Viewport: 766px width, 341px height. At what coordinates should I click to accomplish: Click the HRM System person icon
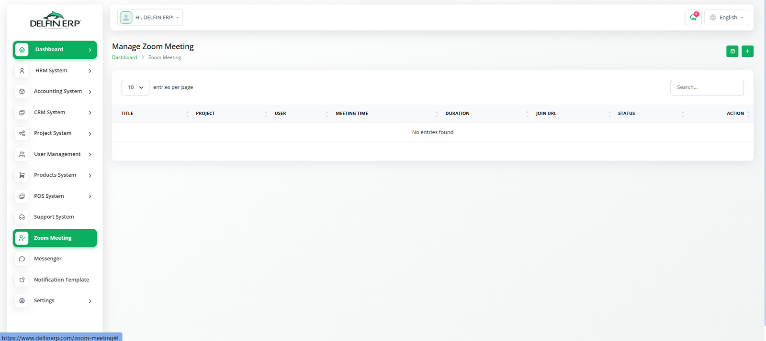[22, 71]
